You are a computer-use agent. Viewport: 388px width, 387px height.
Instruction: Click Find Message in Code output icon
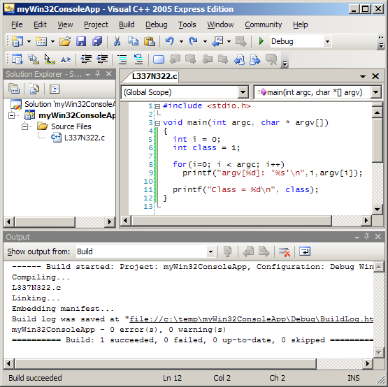click(227, 251)
